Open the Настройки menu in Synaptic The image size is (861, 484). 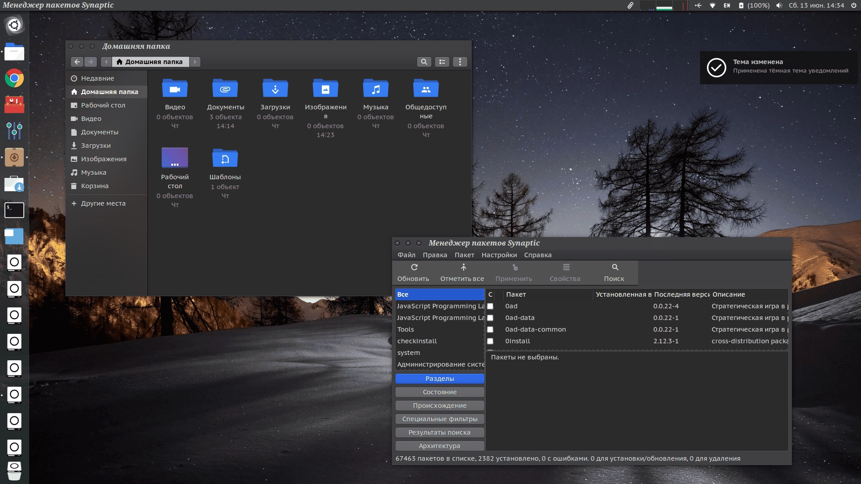click(x=499, y=255)
